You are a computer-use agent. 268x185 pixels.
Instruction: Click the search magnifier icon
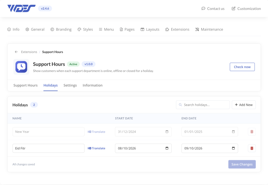click(x=180, y=105)
